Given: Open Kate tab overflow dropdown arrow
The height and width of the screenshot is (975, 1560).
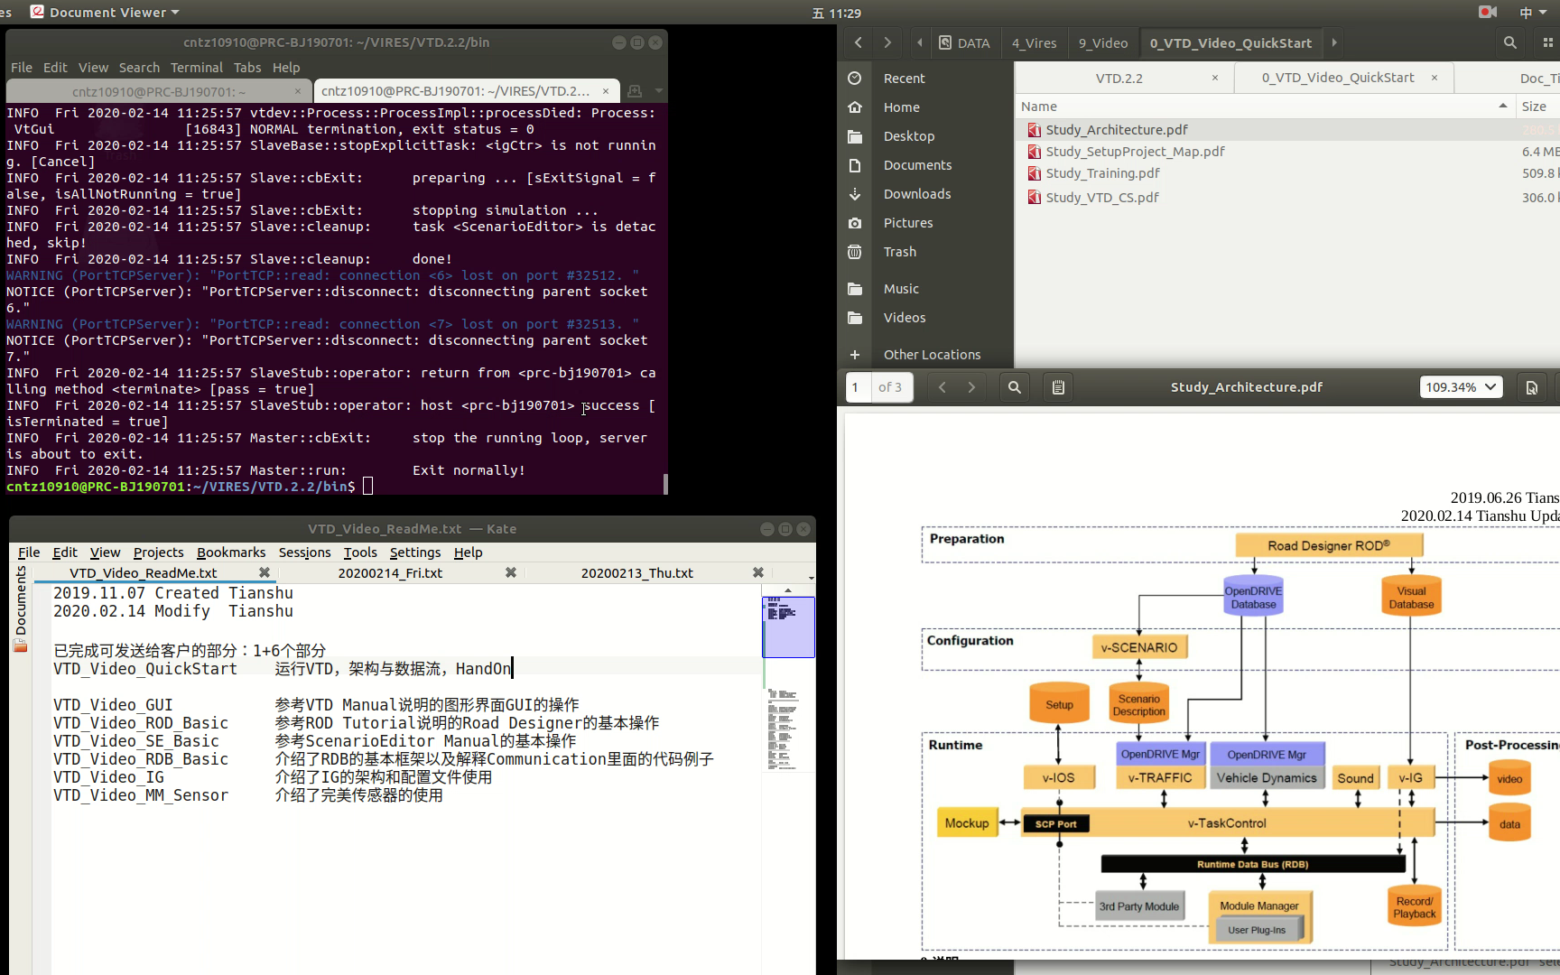Looking at the screenshot, I should point(811,576).
